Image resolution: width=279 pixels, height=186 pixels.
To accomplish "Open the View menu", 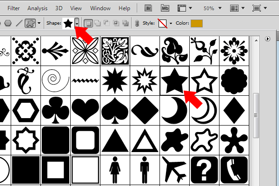I will coord(76,8).
